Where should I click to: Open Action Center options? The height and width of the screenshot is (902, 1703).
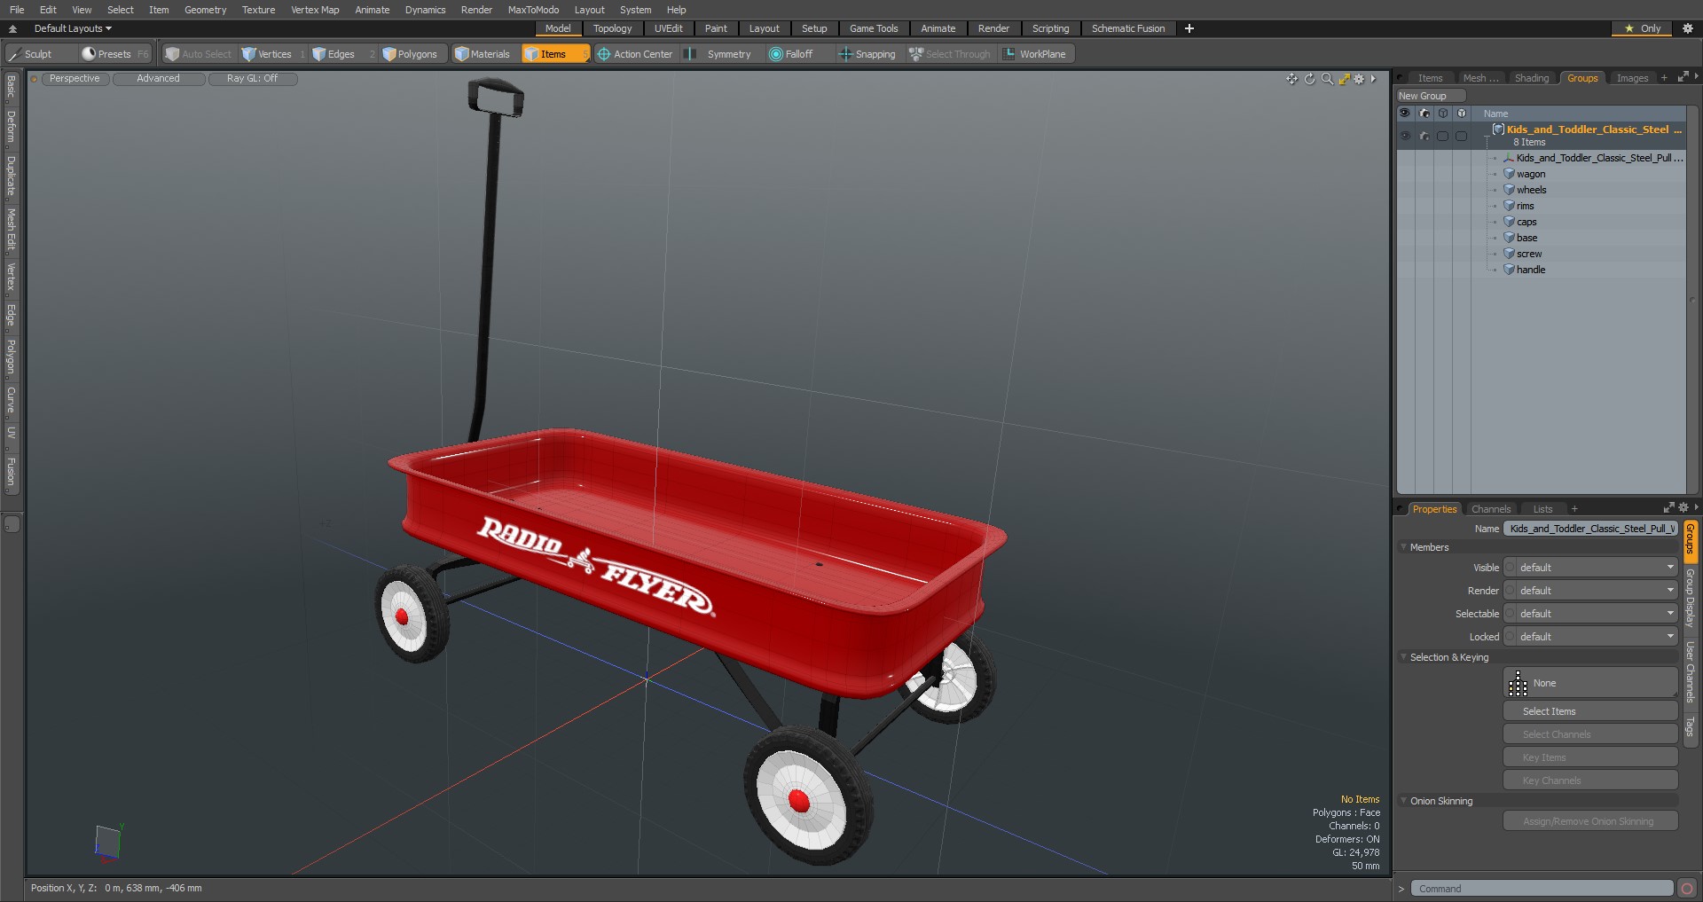coord(634,54)
